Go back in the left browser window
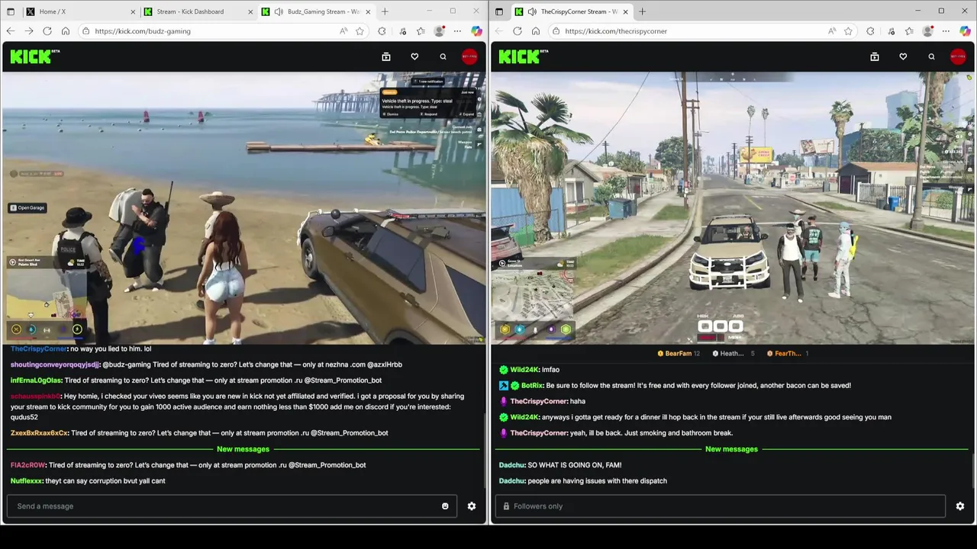 pos(11,31)
